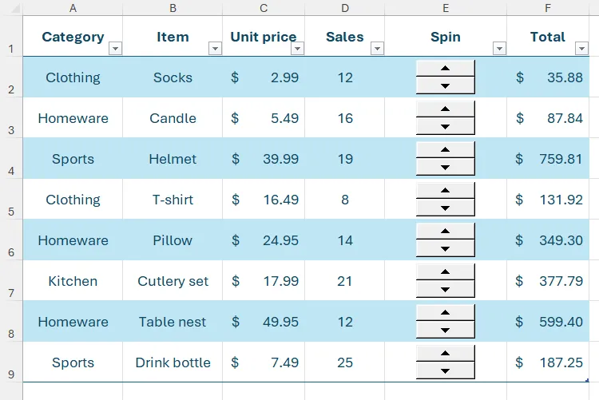This screenshot has height=400, width=599.
Task: Select the Helmet total cell 759.81
Action: pos(548,159)
